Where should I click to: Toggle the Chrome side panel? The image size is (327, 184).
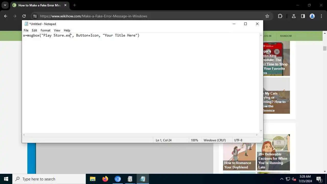(x=303, y=16)
